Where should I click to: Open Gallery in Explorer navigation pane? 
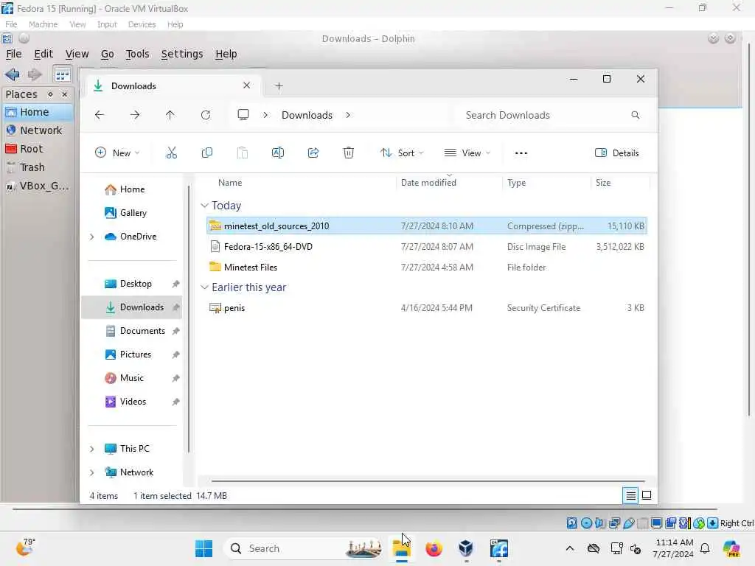click(133, 213)
